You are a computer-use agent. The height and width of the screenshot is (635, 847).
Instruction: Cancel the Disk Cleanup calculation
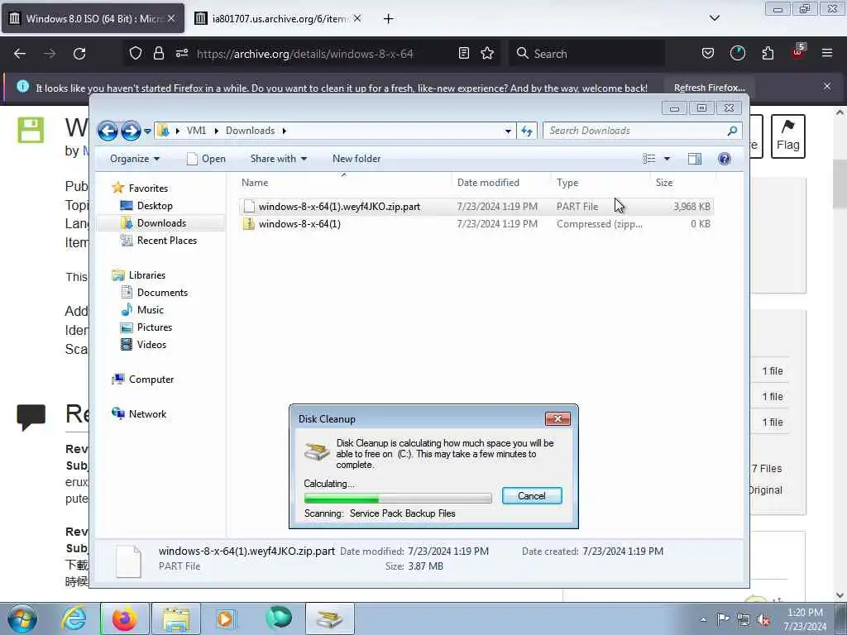(x=532, y=496)
